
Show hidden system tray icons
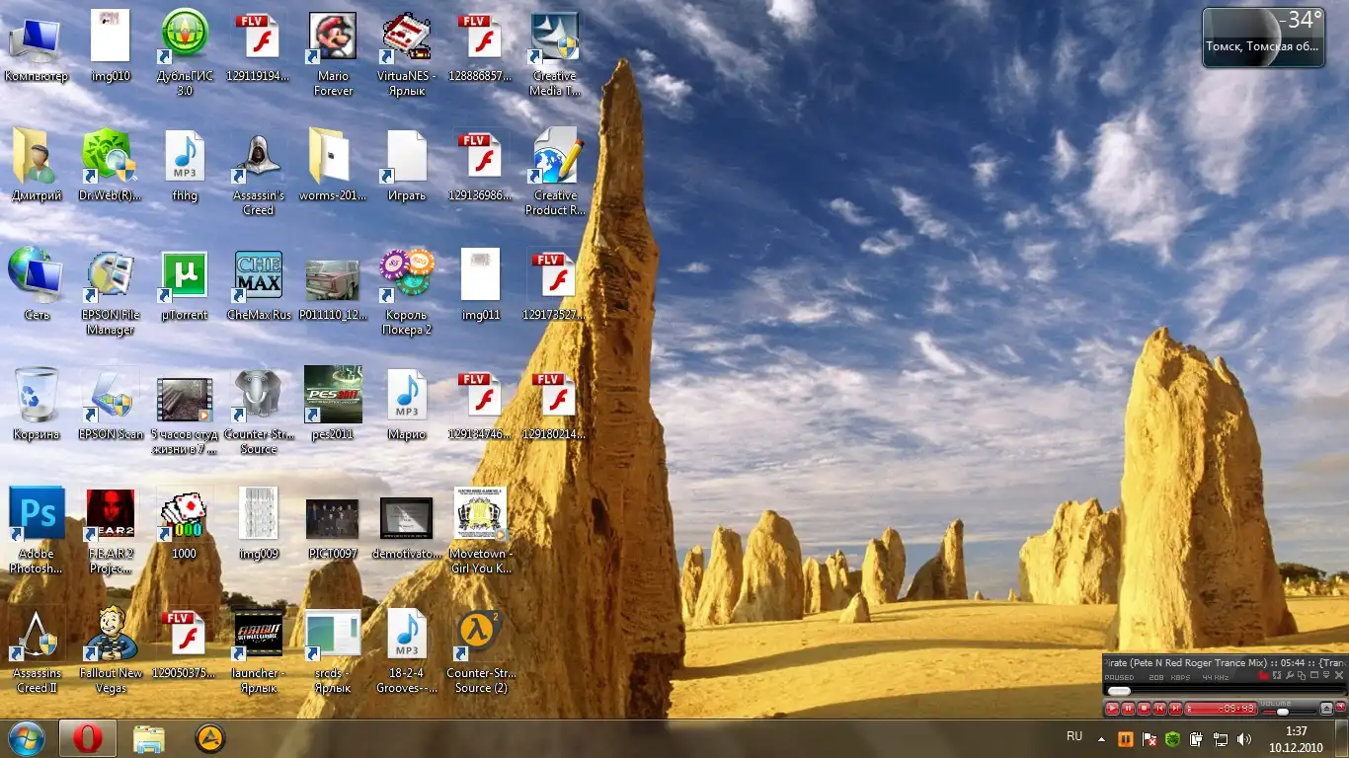[x=1101, y=738]
